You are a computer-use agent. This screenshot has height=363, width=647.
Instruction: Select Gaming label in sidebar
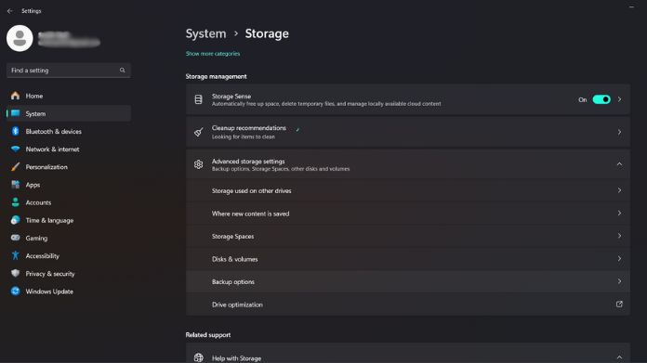[x=36, y=239]
